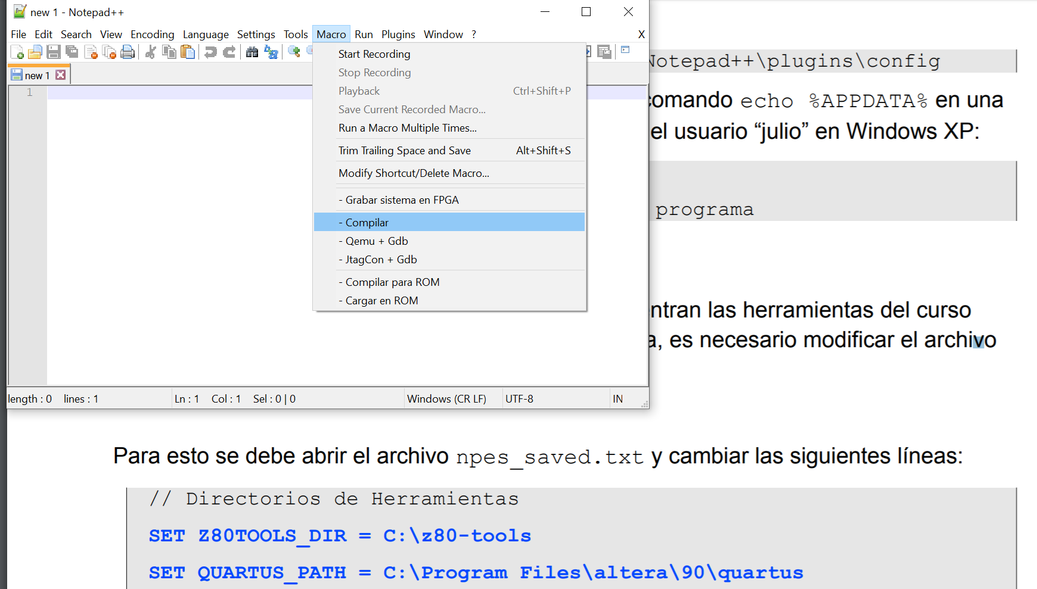Save the document with the floppy disk icon

54,52
